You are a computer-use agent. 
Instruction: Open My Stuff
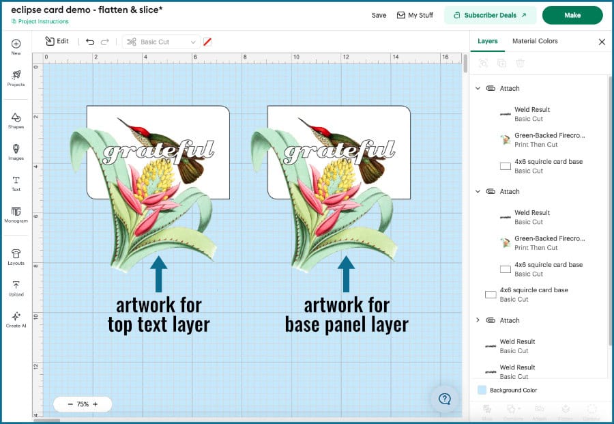pos(415,15)
